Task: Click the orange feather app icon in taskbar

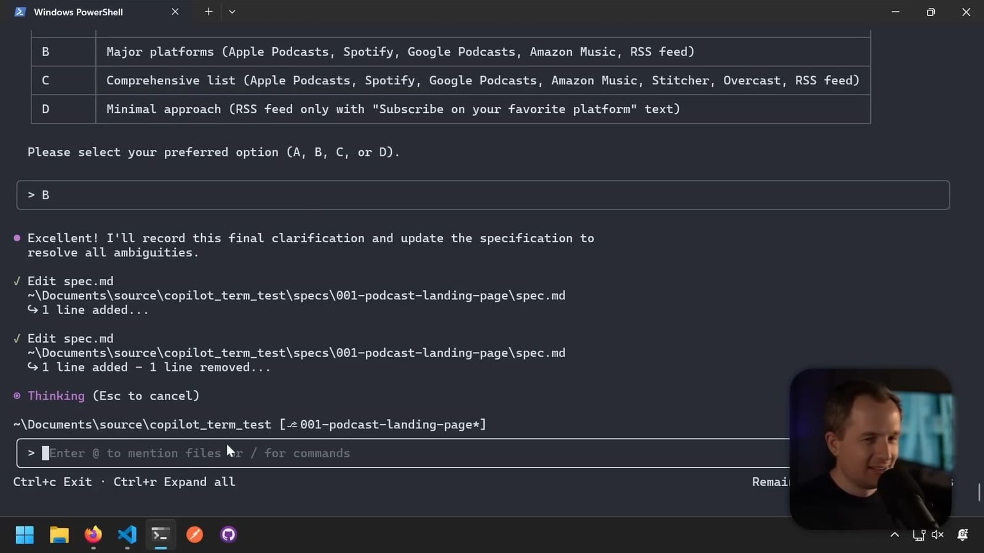Action: (x=194, y=535)
